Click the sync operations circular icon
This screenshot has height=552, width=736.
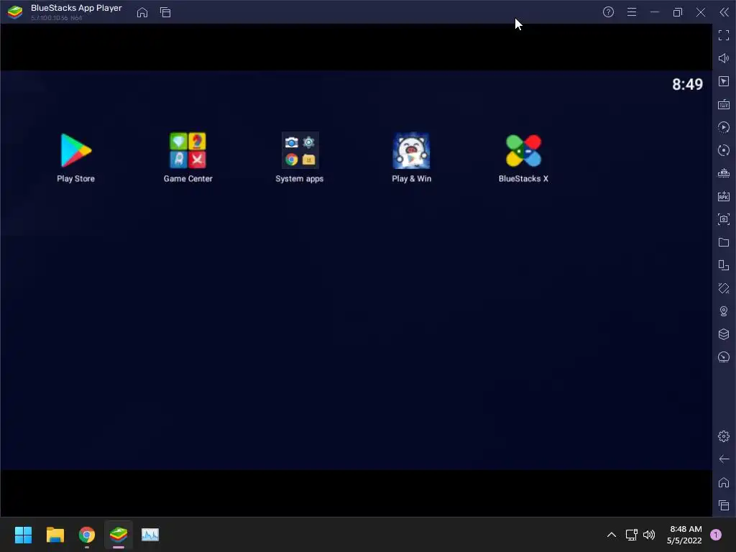click(x=724, y=150)
